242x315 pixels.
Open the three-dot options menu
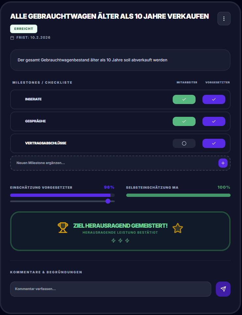(224, 19)
